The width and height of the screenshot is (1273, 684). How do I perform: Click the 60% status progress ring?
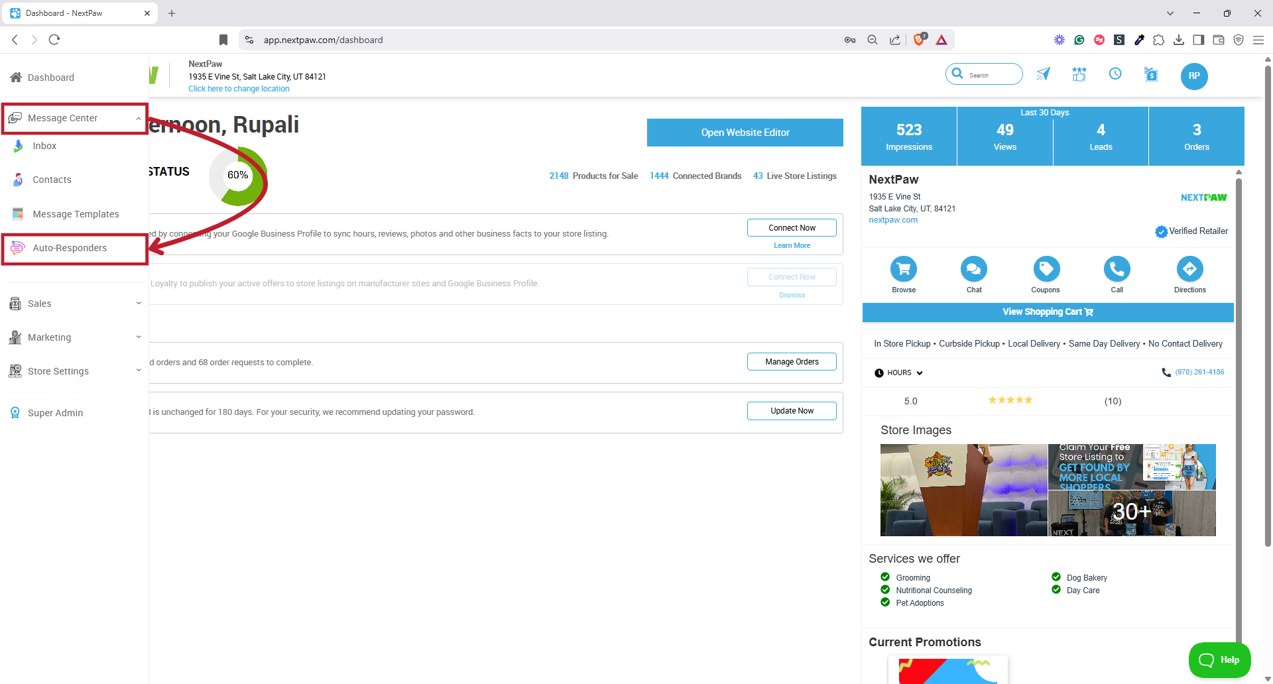238,176
